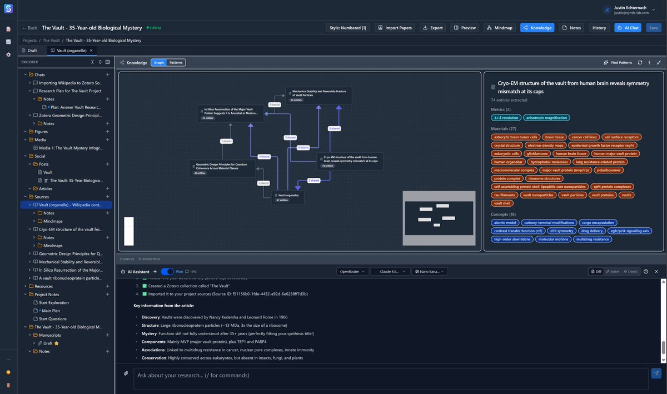Image resolution: width=667 pixels, height=394 pixels.
Task: Open the settings gear in left sidebar
Action: 8,54
